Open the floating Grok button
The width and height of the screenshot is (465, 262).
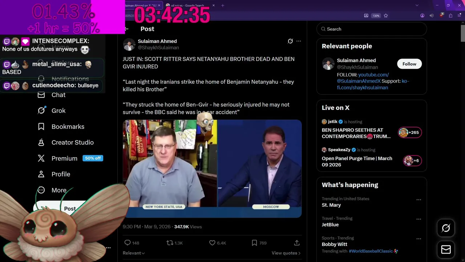[446, 228]
